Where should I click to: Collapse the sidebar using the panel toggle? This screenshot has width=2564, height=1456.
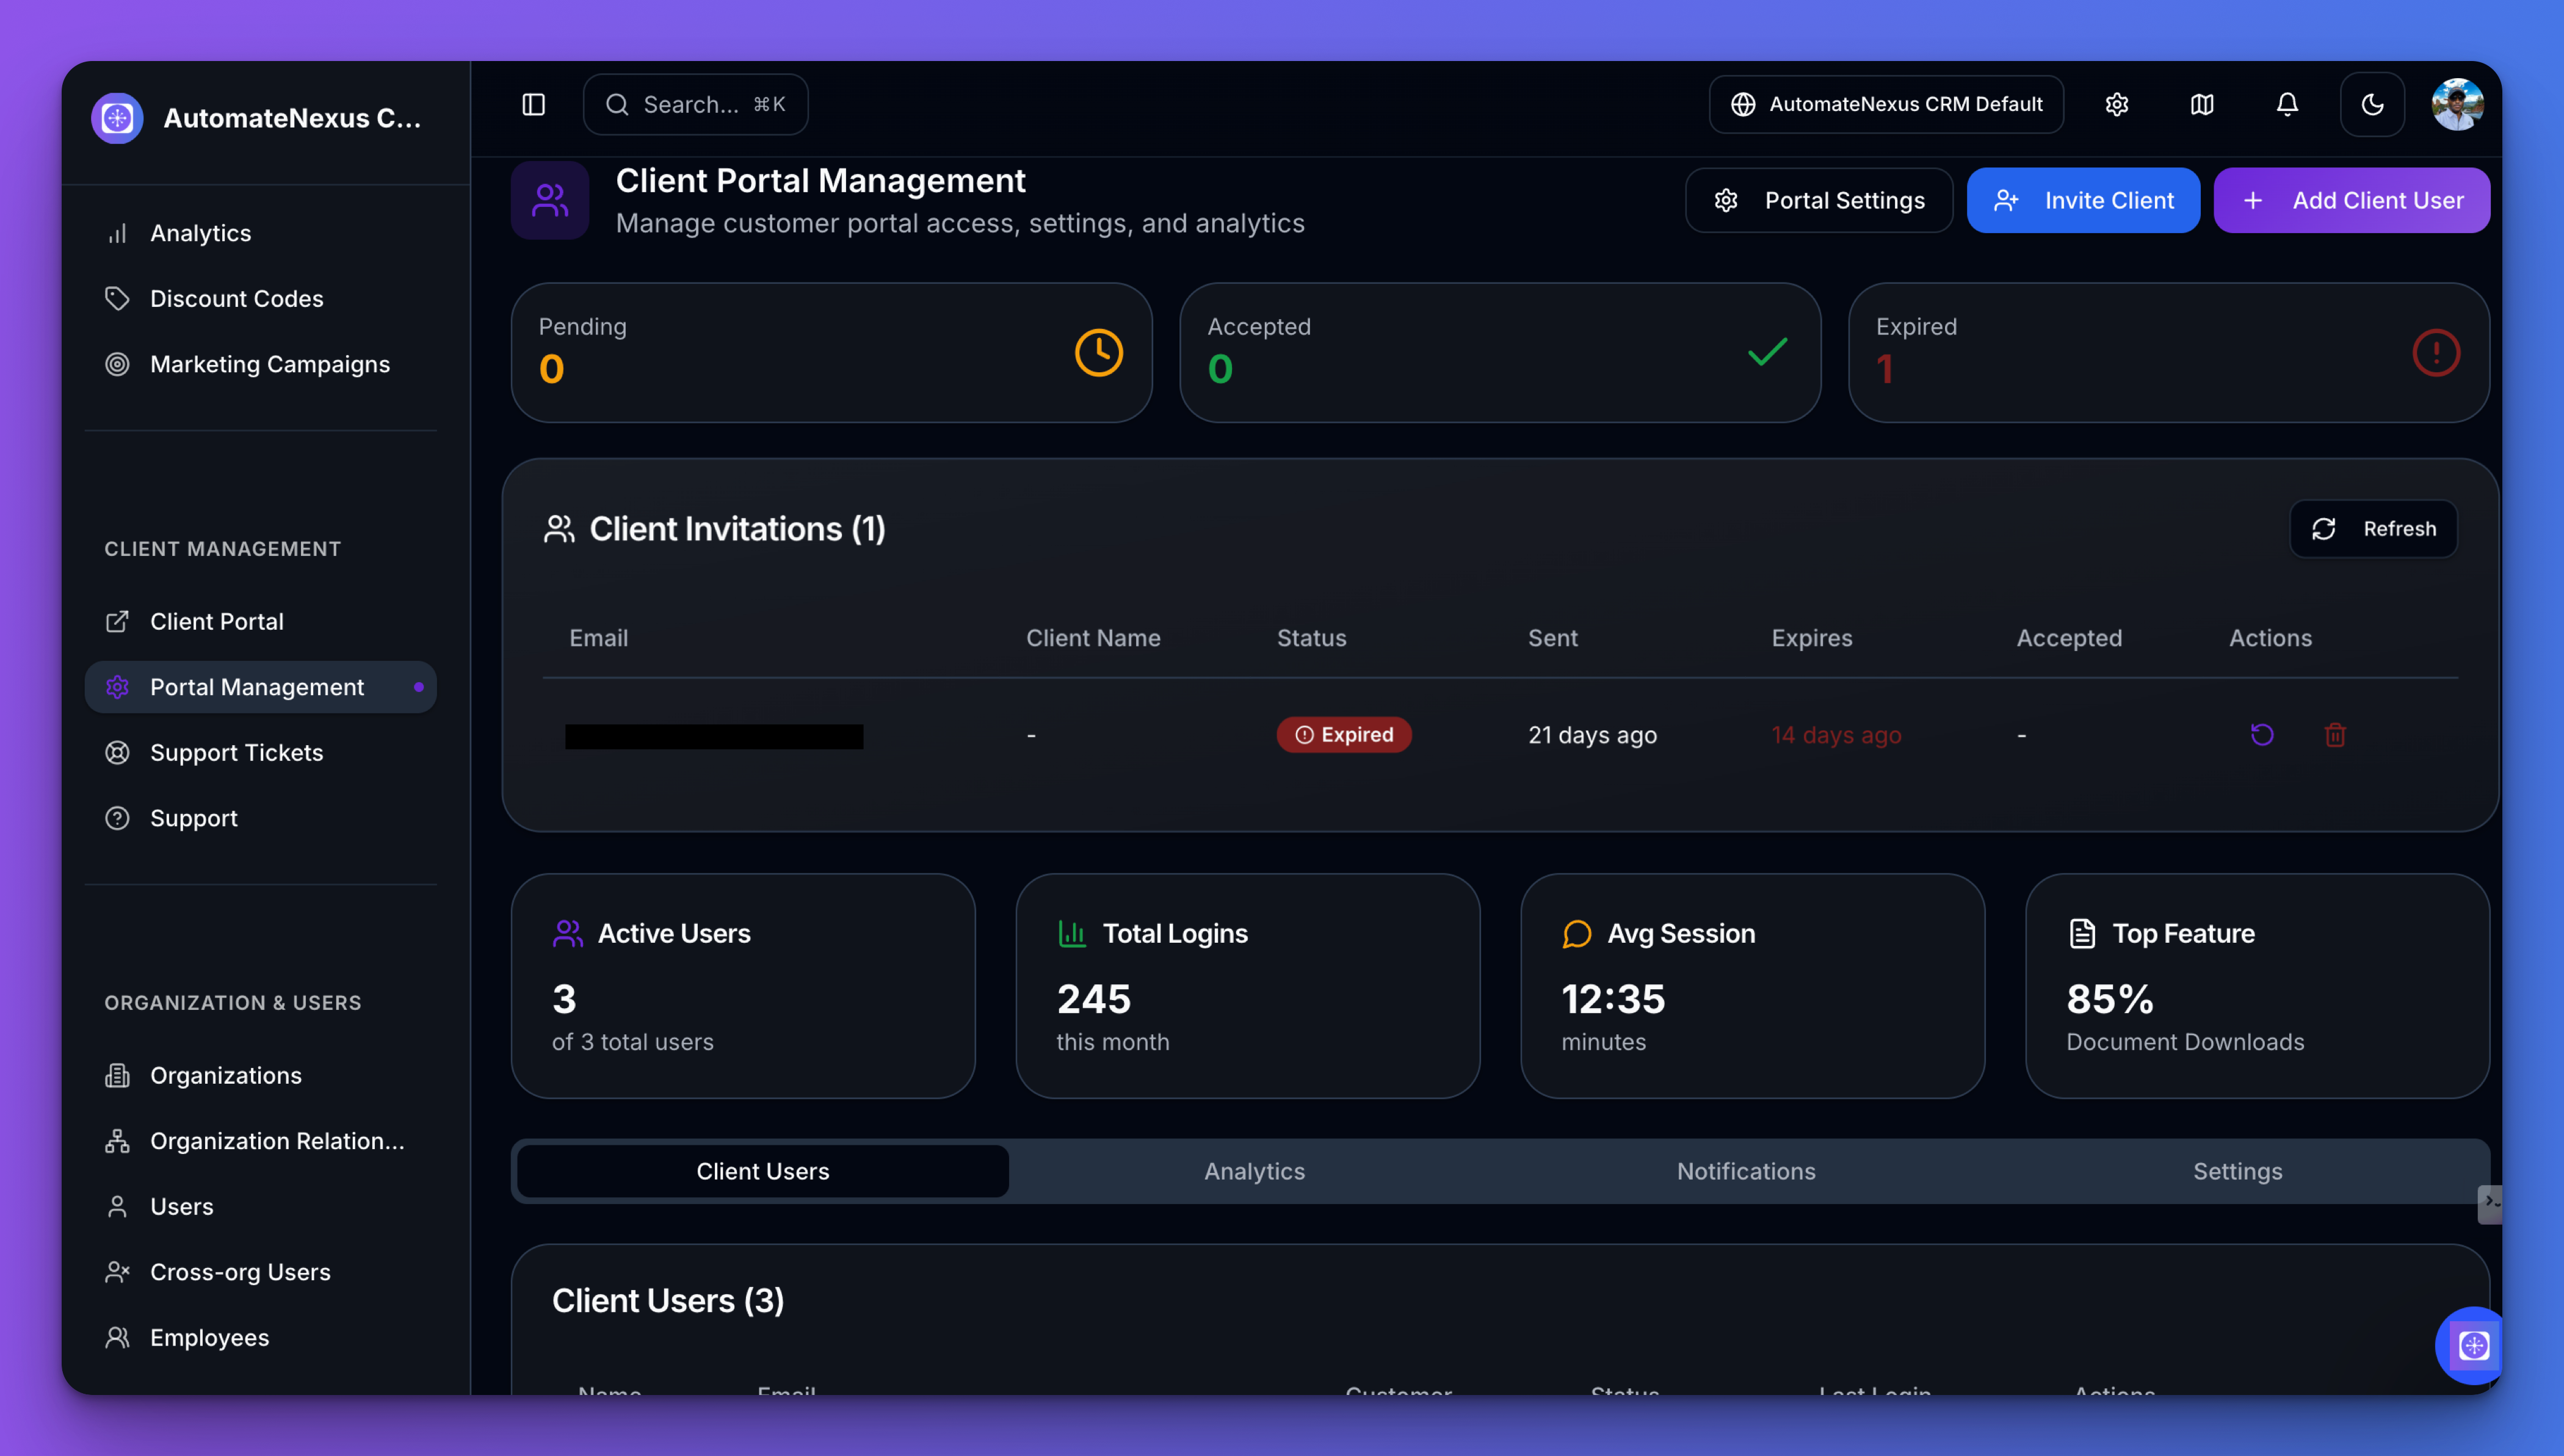coord(533,104)
